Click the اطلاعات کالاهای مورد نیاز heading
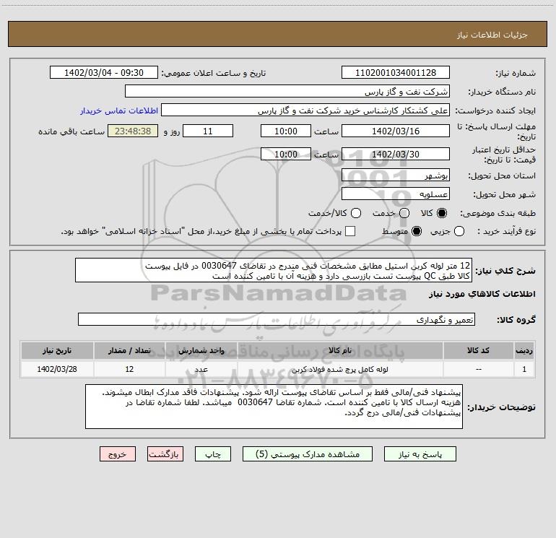556x538 pixels. (482, 294)
